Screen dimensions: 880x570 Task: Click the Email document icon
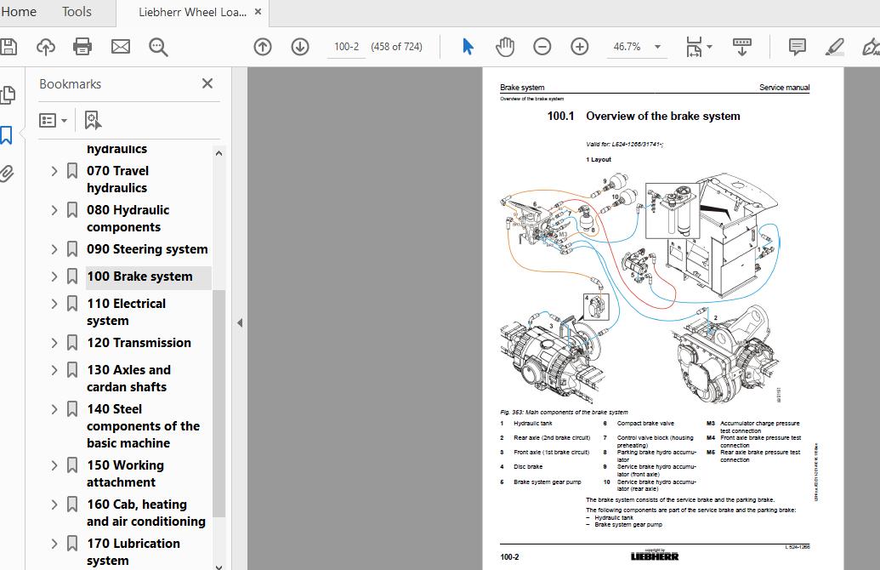tap(120, 47)
